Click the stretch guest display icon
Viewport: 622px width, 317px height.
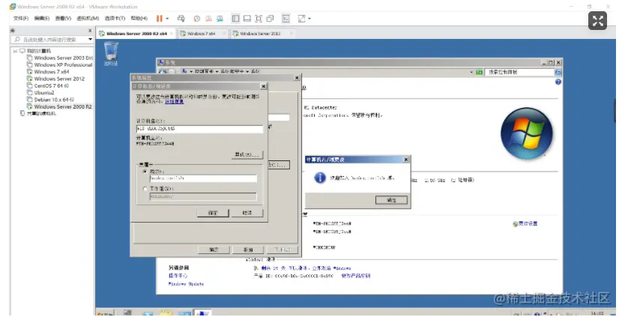click(x=302, y=18)
